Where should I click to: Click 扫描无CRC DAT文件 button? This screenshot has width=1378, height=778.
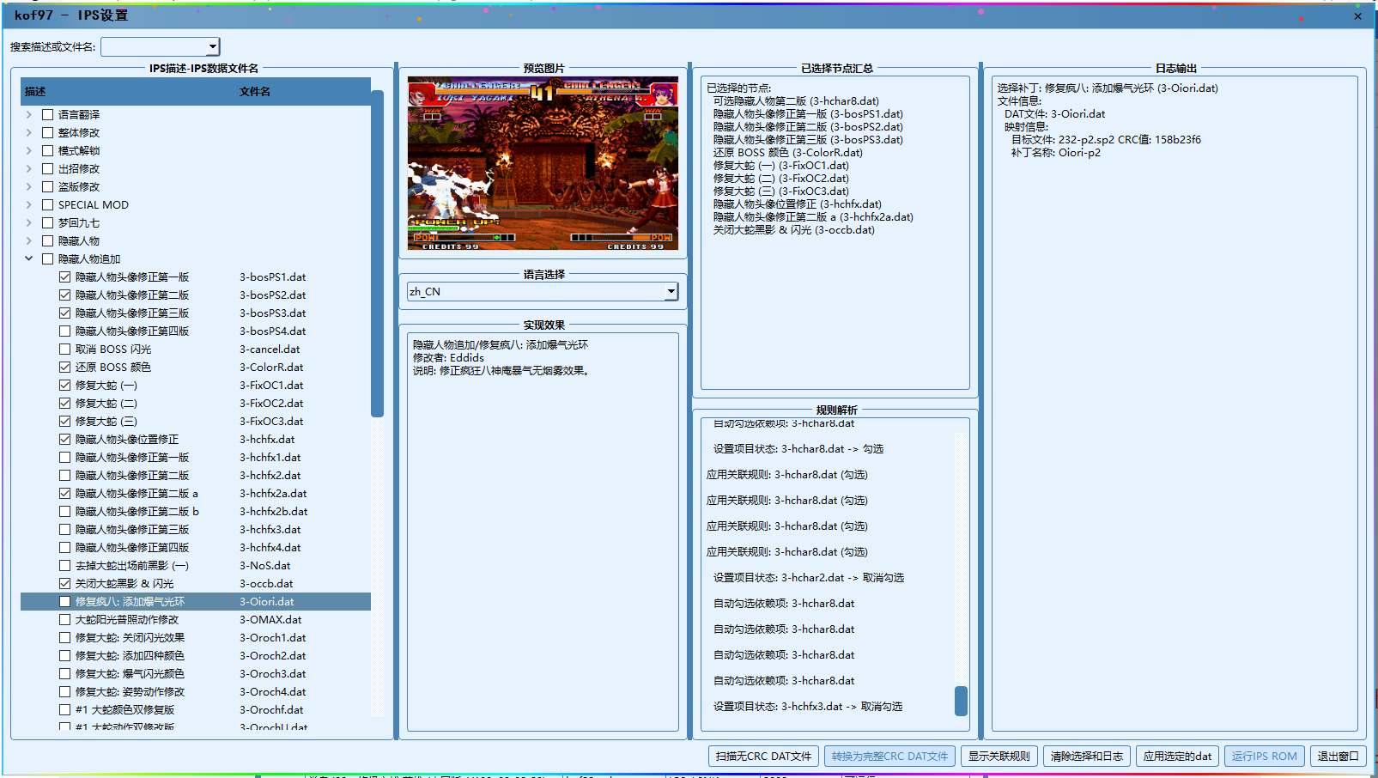pos(763,756)
